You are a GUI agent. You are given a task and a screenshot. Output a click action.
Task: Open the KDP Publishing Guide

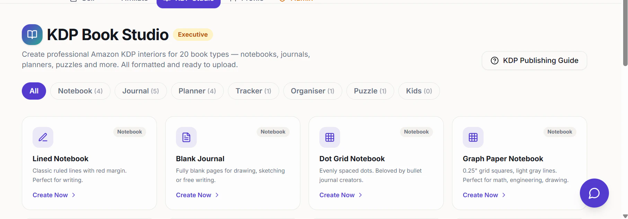(534, 61)
